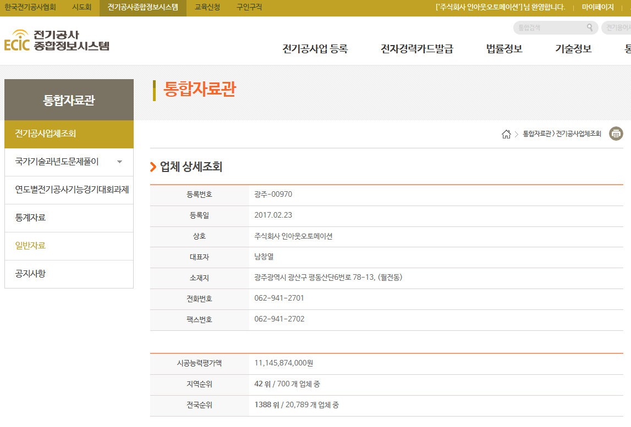Click 통합자료관 sidebar header
This screenshot has height=427, width=631.
(x=69, y=99)
